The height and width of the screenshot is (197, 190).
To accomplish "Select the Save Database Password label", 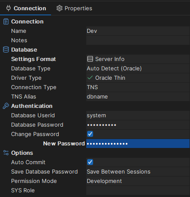I will pos(44,171).
